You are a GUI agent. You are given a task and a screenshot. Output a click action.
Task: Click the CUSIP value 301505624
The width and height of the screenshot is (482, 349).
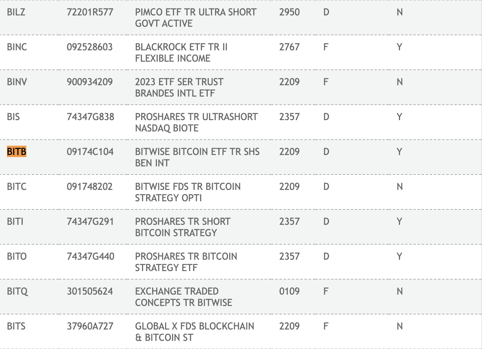(x=90, y=291)
